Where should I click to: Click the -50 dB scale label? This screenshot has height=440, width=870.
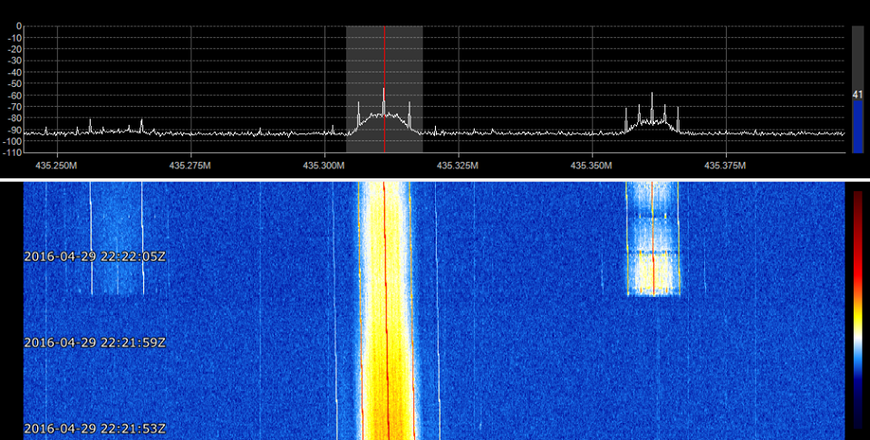point(15,83)
